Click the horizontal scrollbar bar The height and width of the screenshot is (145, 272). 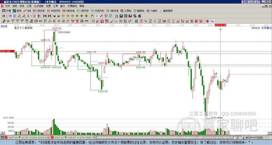click(167, 138)
